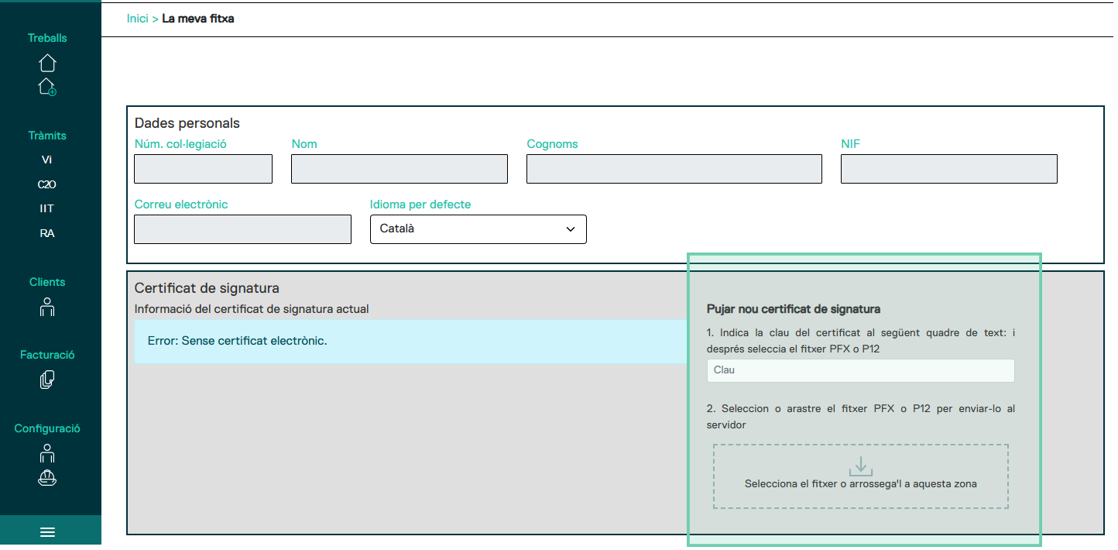Select C2O in the Tràmits section
Image resolution: width=1118 pixels, height=550 pixels.
(47, 184)
